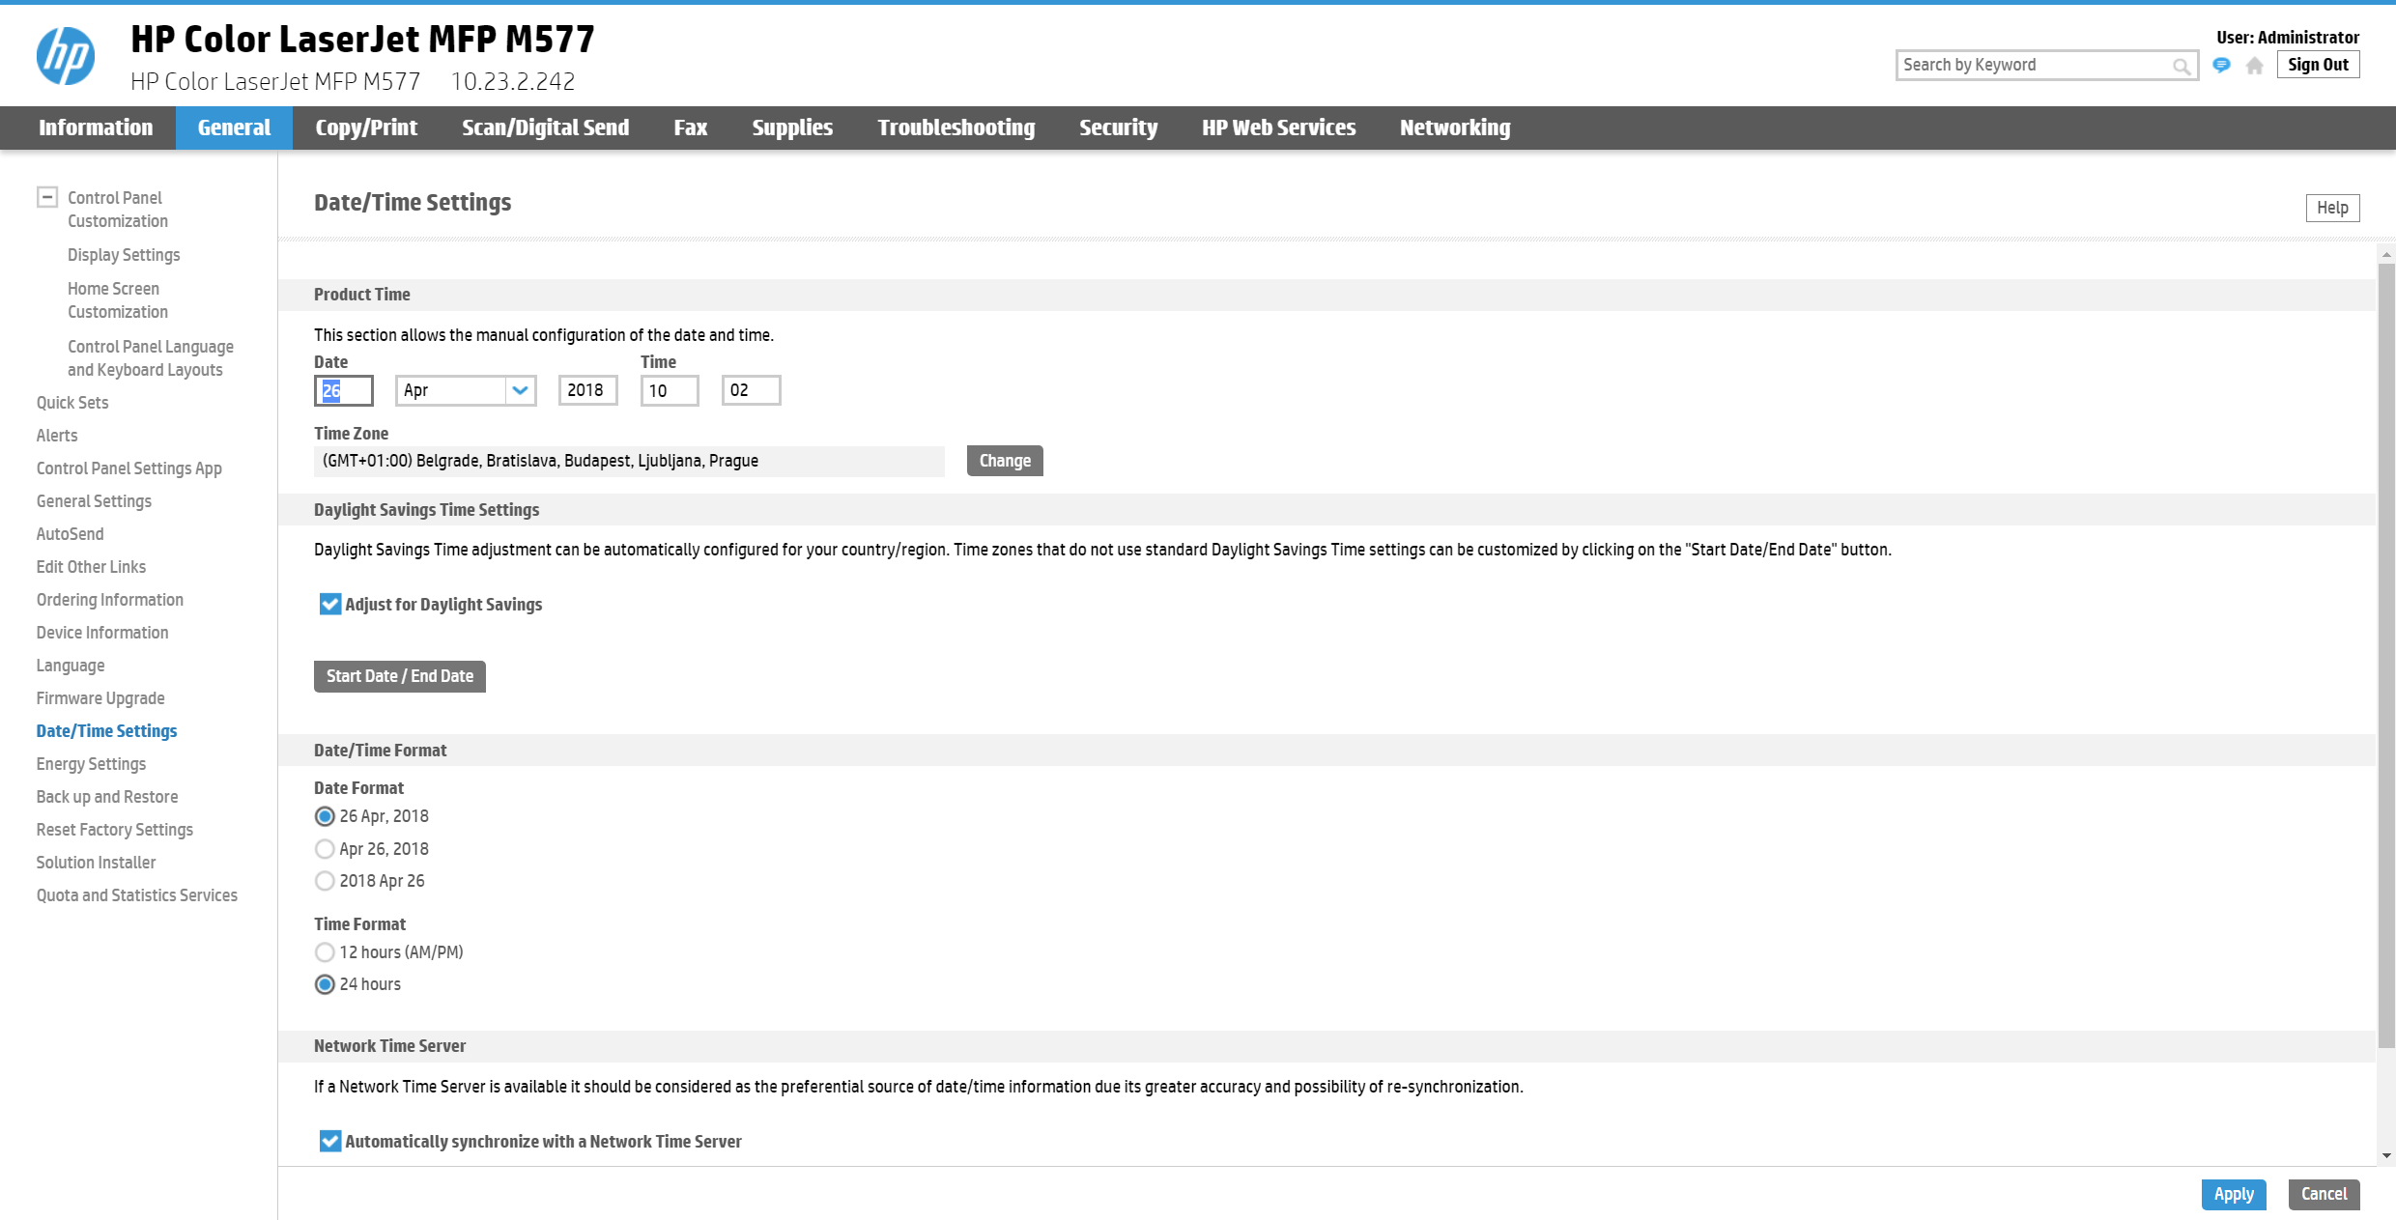This screenshot has height=1220, width=2396.
Task: Open the Security tab
Action: (1118, 128)
